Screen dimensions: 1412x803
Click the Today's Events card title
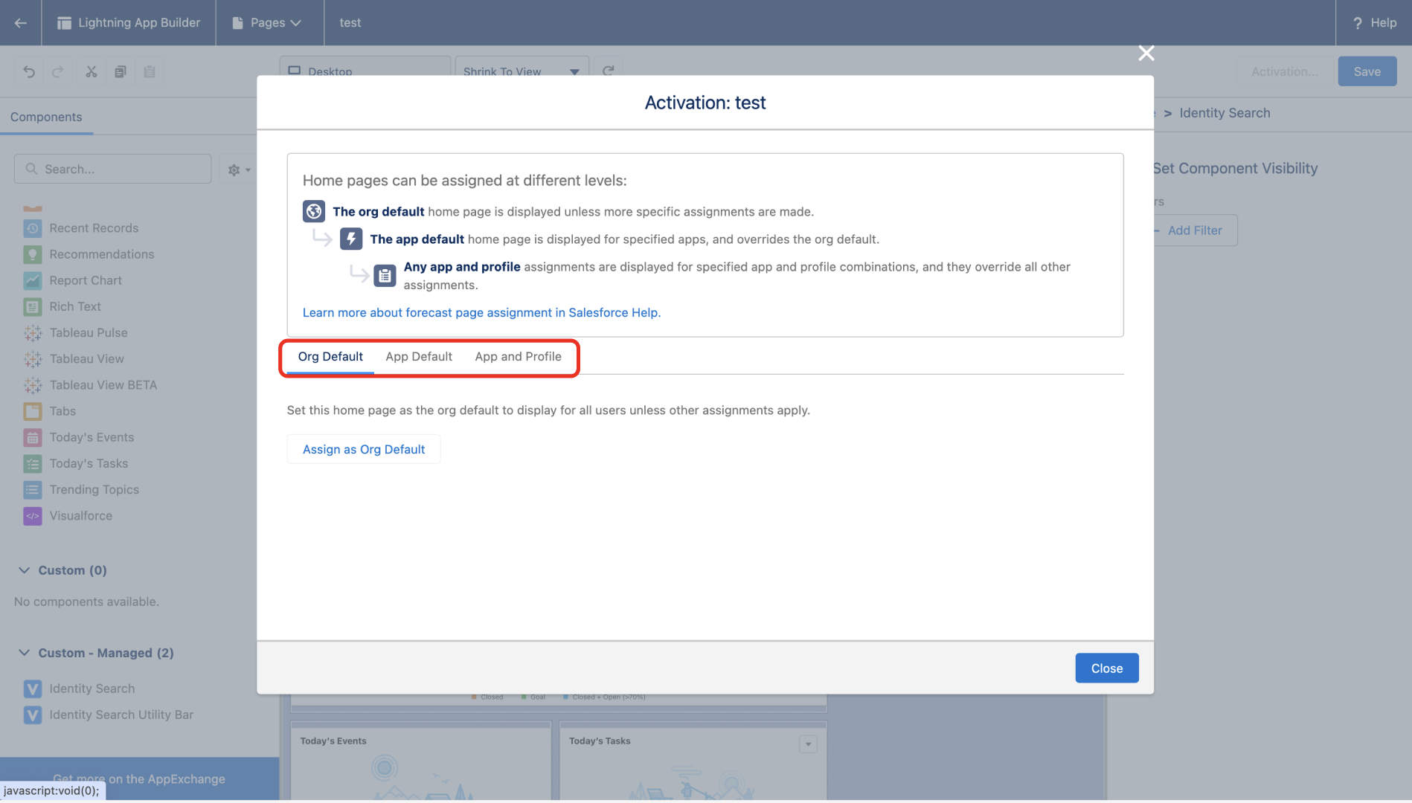tap(333, 741)
